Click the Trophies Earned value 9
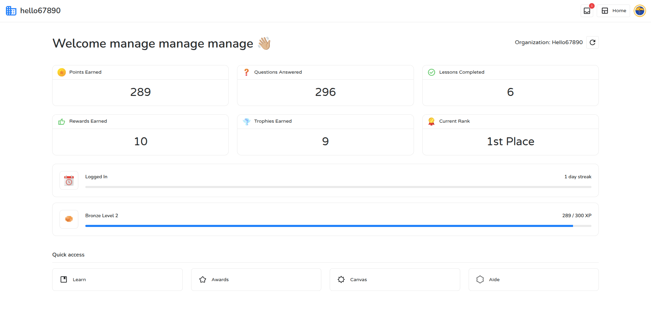Viewport: 651px width, 334px height. click(325, 141)
